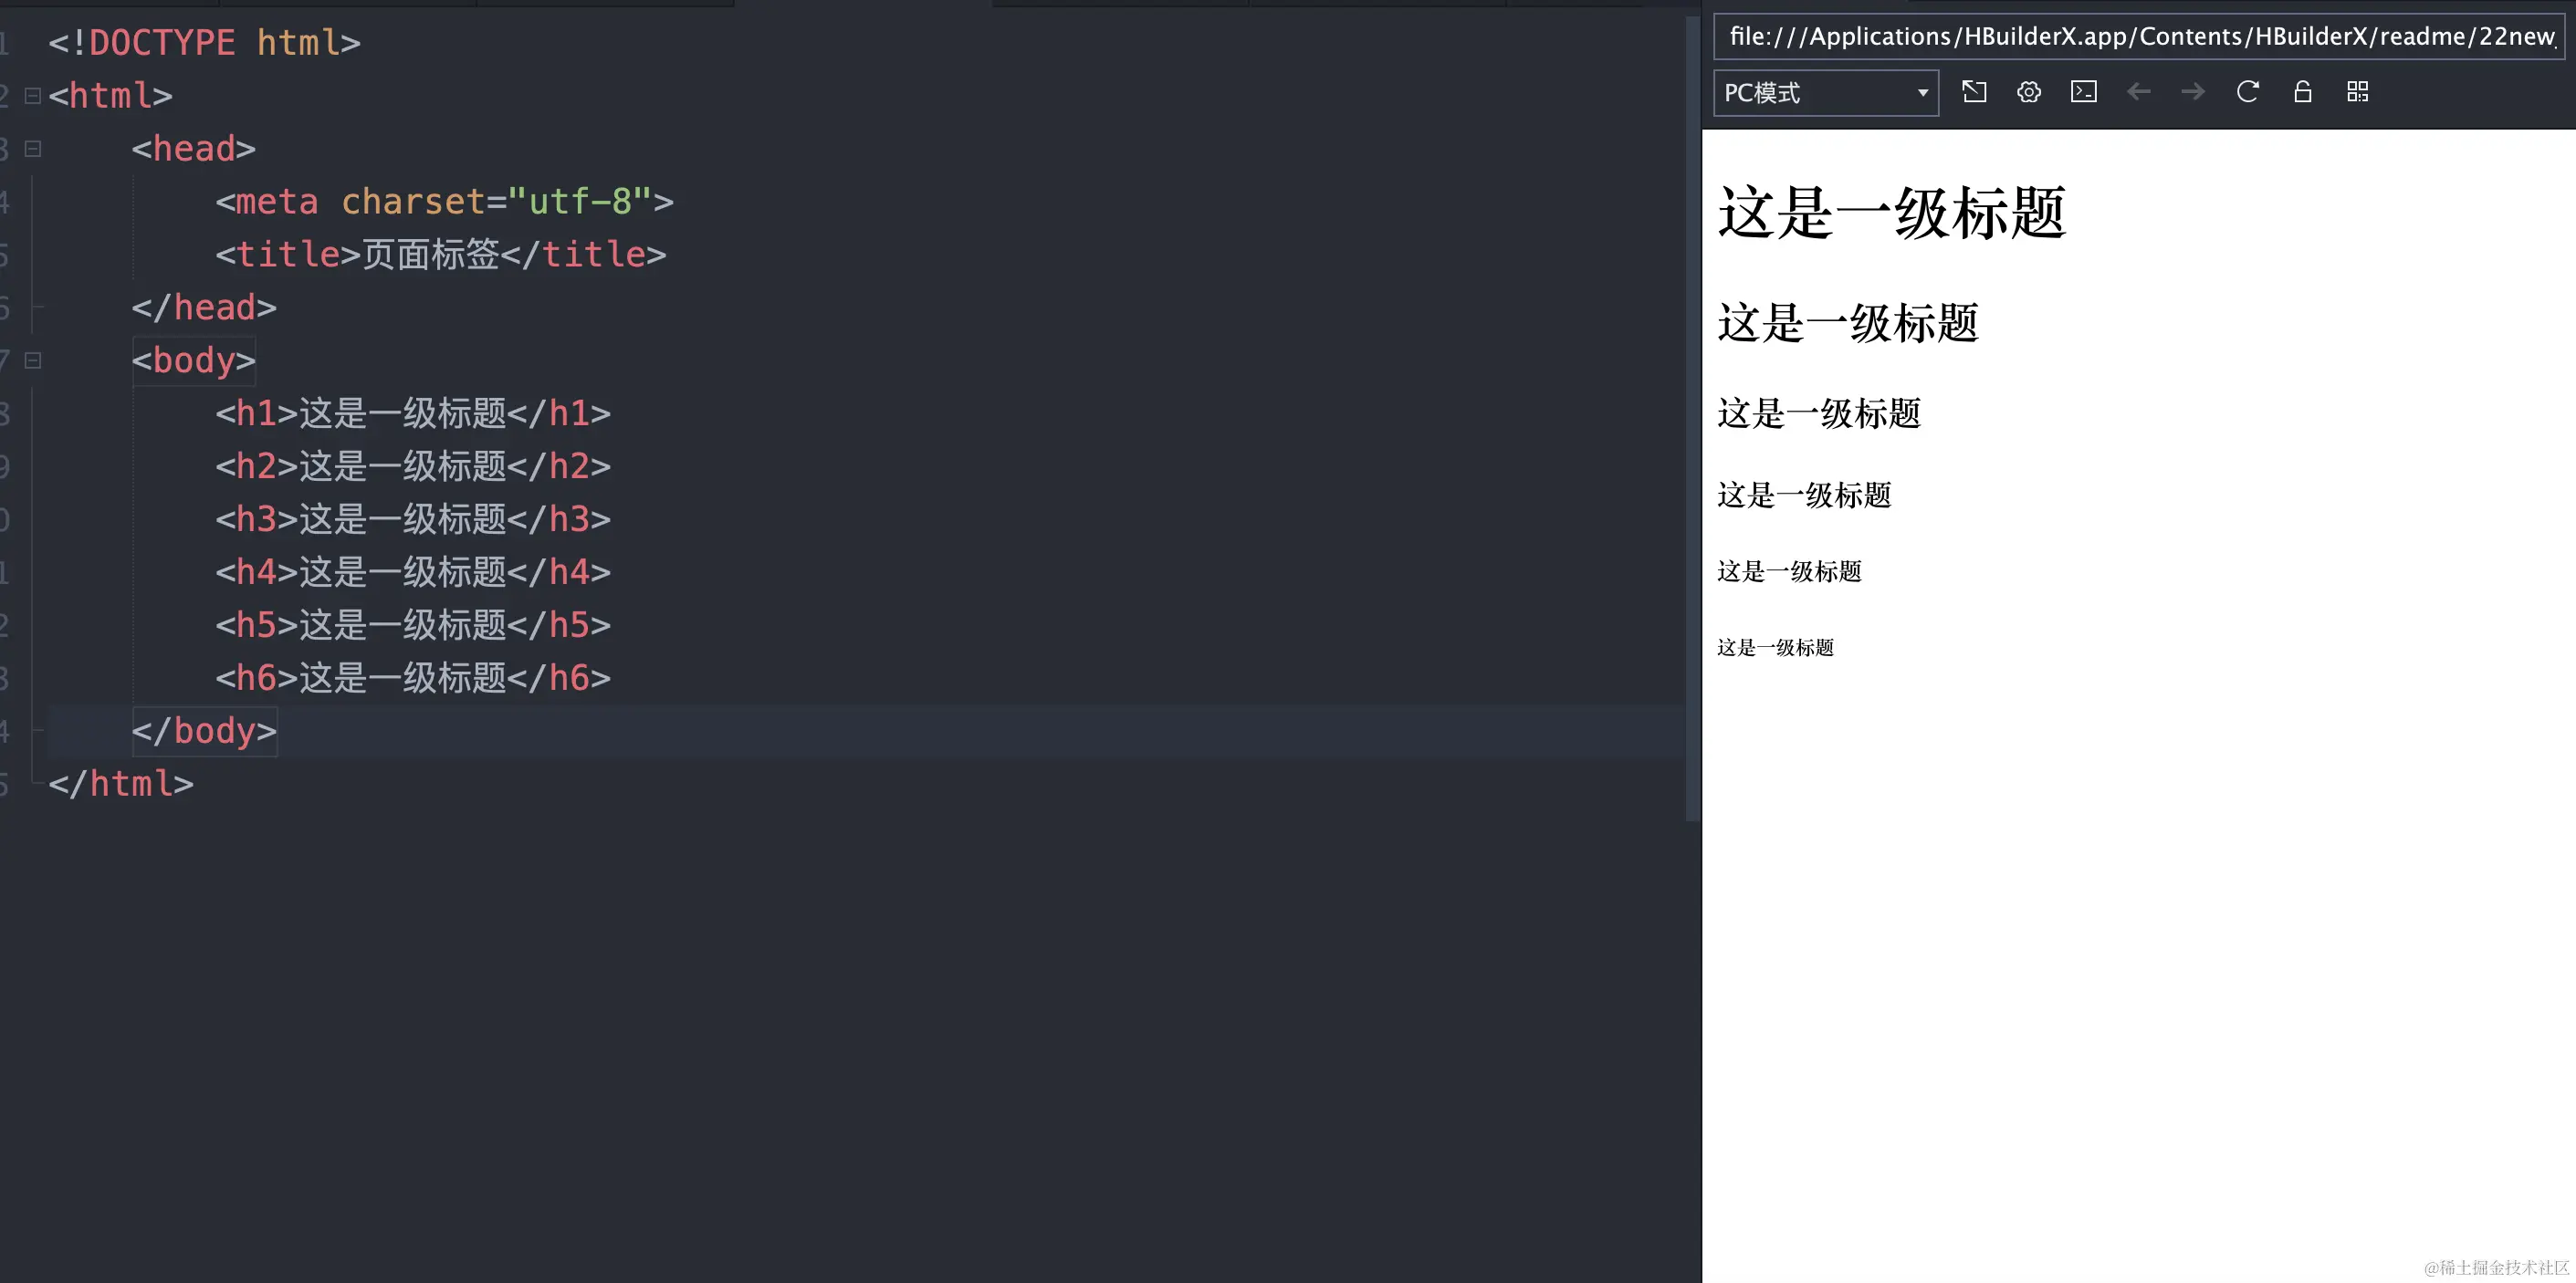Go forward in the preview history
2576x1283 pixels.
[x=2191, y=92]
